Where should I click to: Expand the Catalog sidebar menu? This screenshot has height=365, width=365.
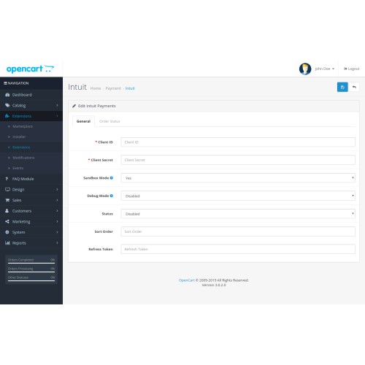(x=31, y=105)
